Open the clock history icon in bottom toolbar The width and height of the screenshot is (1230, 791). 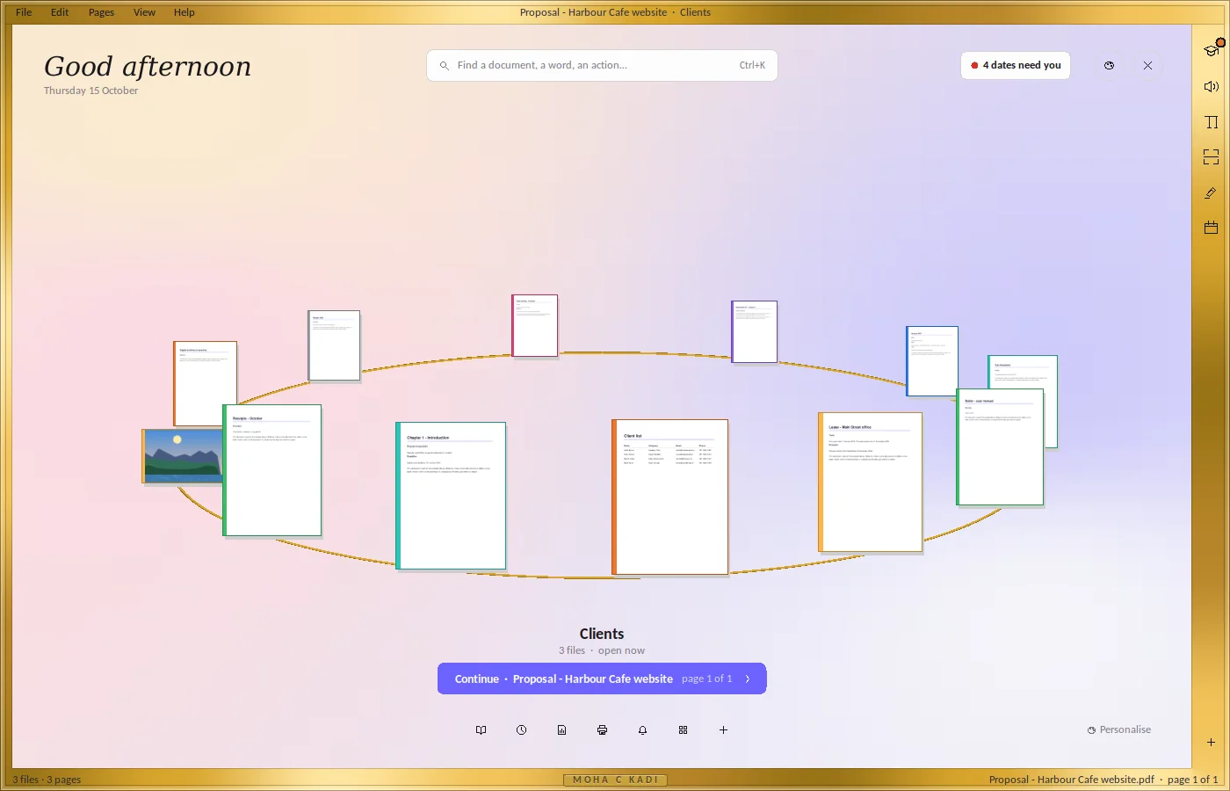pos(521,730)
